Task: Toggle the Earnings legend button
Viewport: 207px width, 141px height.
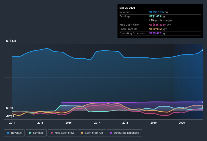Action: click(36, 133)
